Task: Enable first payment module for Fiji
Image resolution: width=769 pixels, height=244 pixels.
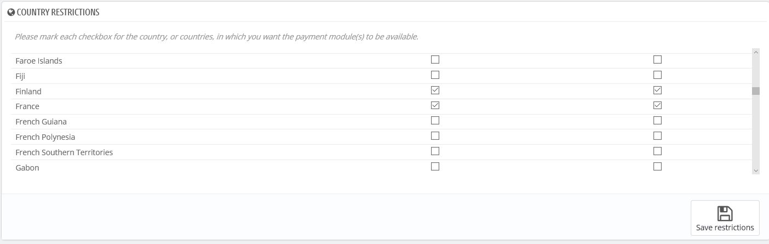Action: pyautogui.click(x=435, y=75)
